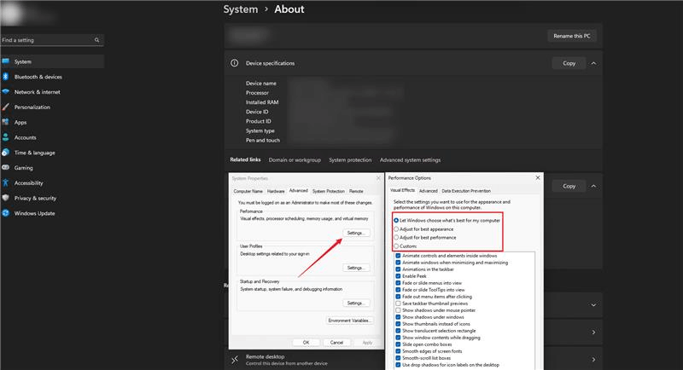Select Adjust for best performance
Viewport: 683px width, 370px height.
click(396, 237)
